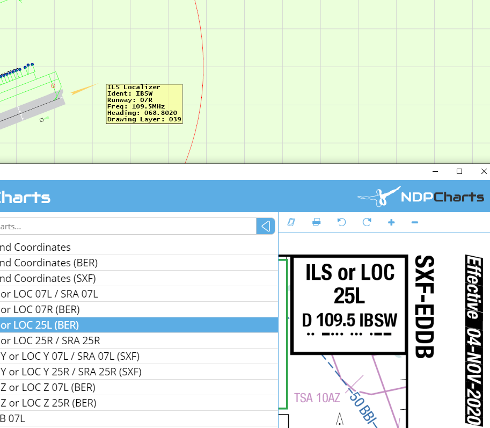Screen dimensions: 490x428
Task: Click the orange localizer beam marker
Action: 83,89
